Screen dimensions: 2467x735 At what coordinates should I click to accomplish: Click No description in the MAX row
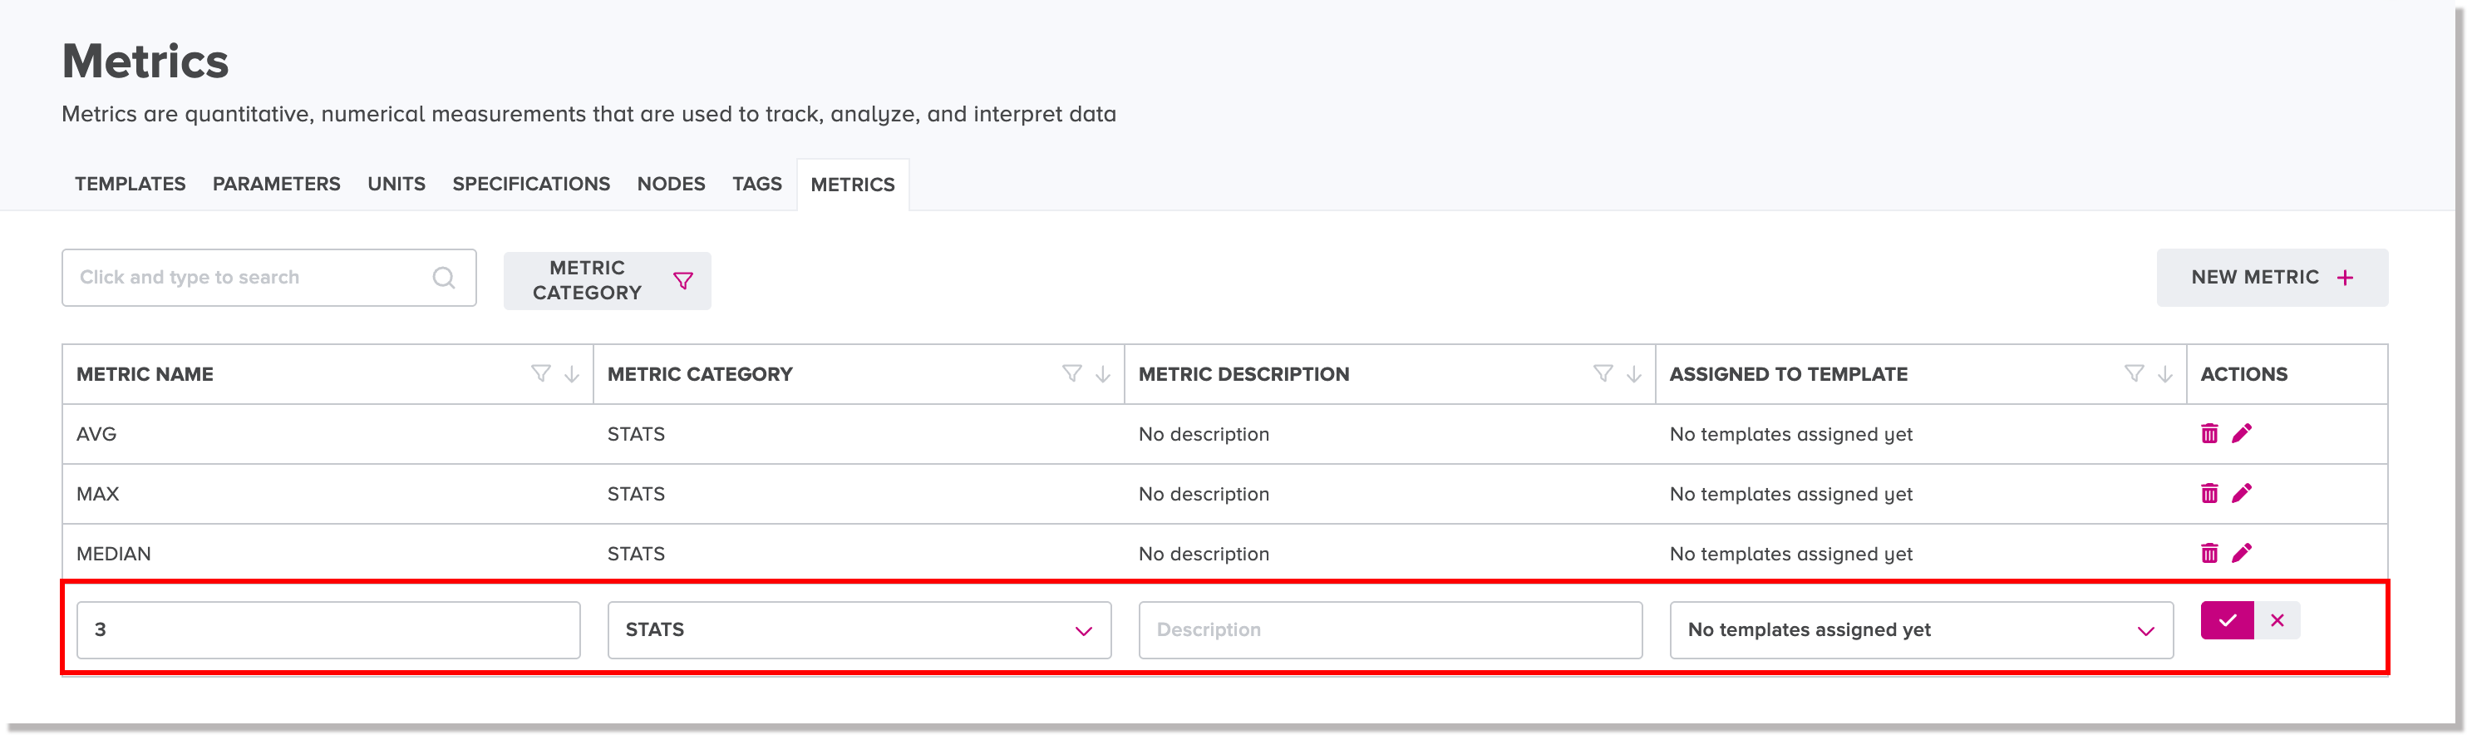pyautogui.click(x=1204, y=494)
